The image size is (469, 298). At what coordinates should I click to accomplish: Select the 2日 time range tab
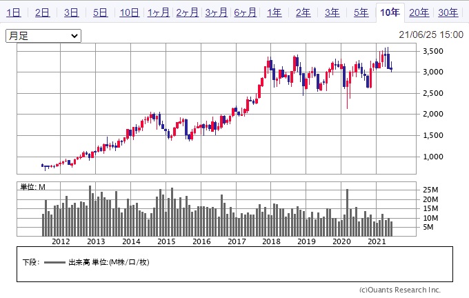pos(43,12)
